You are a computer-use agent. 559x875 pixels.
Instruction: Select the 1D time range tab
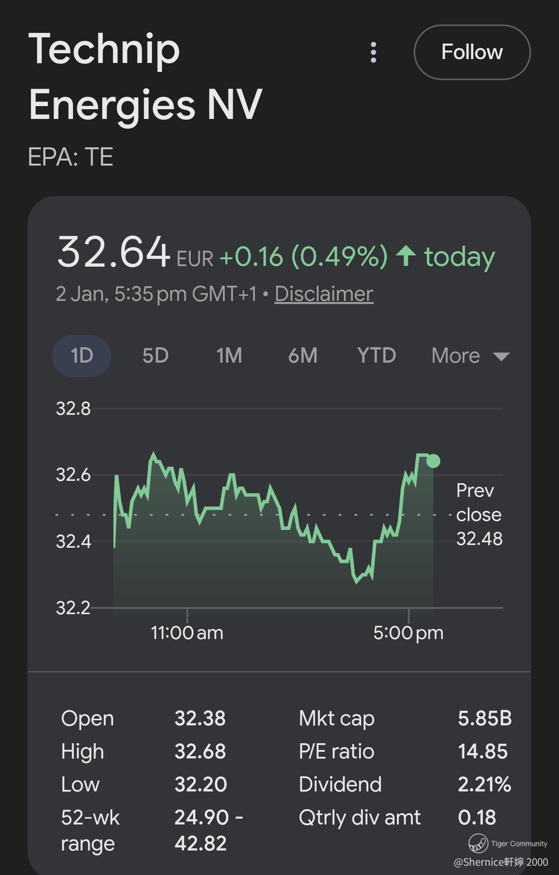(x=82, y=356)
